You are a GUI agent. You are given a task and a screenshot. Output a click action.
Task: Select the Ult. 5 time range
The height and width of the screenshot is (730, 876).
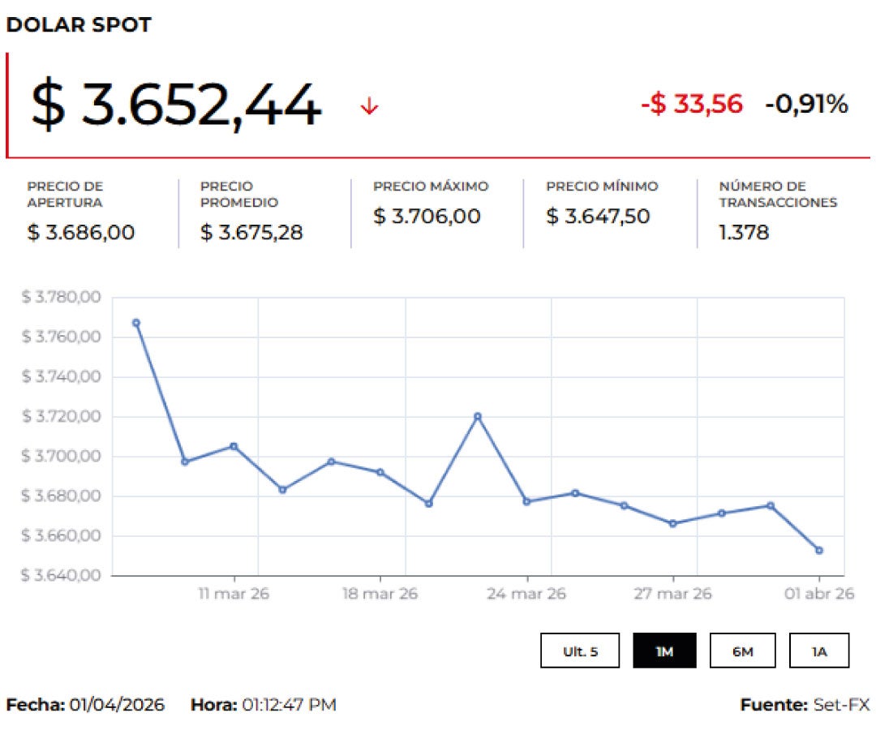[x=580, y=651]
